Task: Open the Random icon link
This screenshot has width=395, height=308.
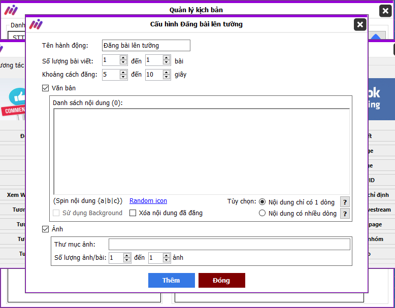Action: [x=148, y=201]
